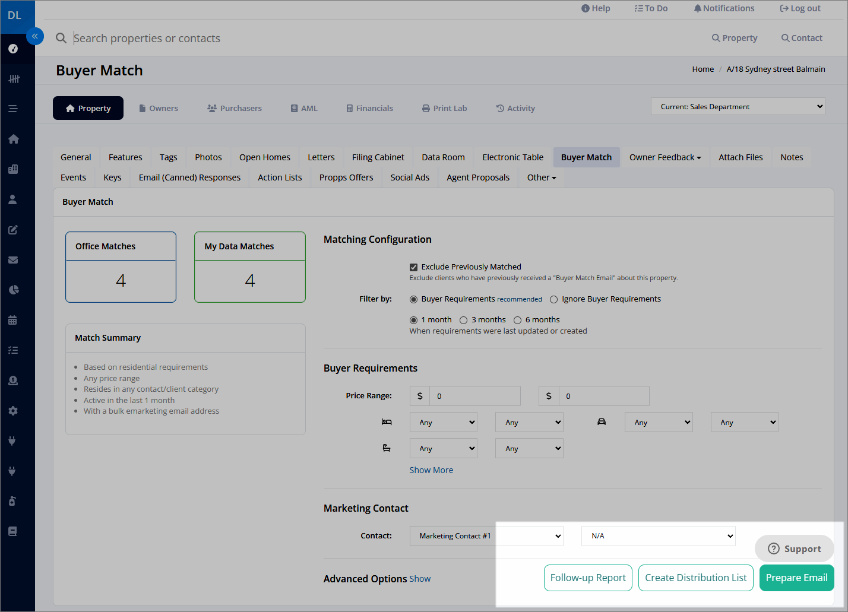Open the Owner Feedback tab dropdown
Viewport: 848px width, 612px height.
tap(665, 157)
